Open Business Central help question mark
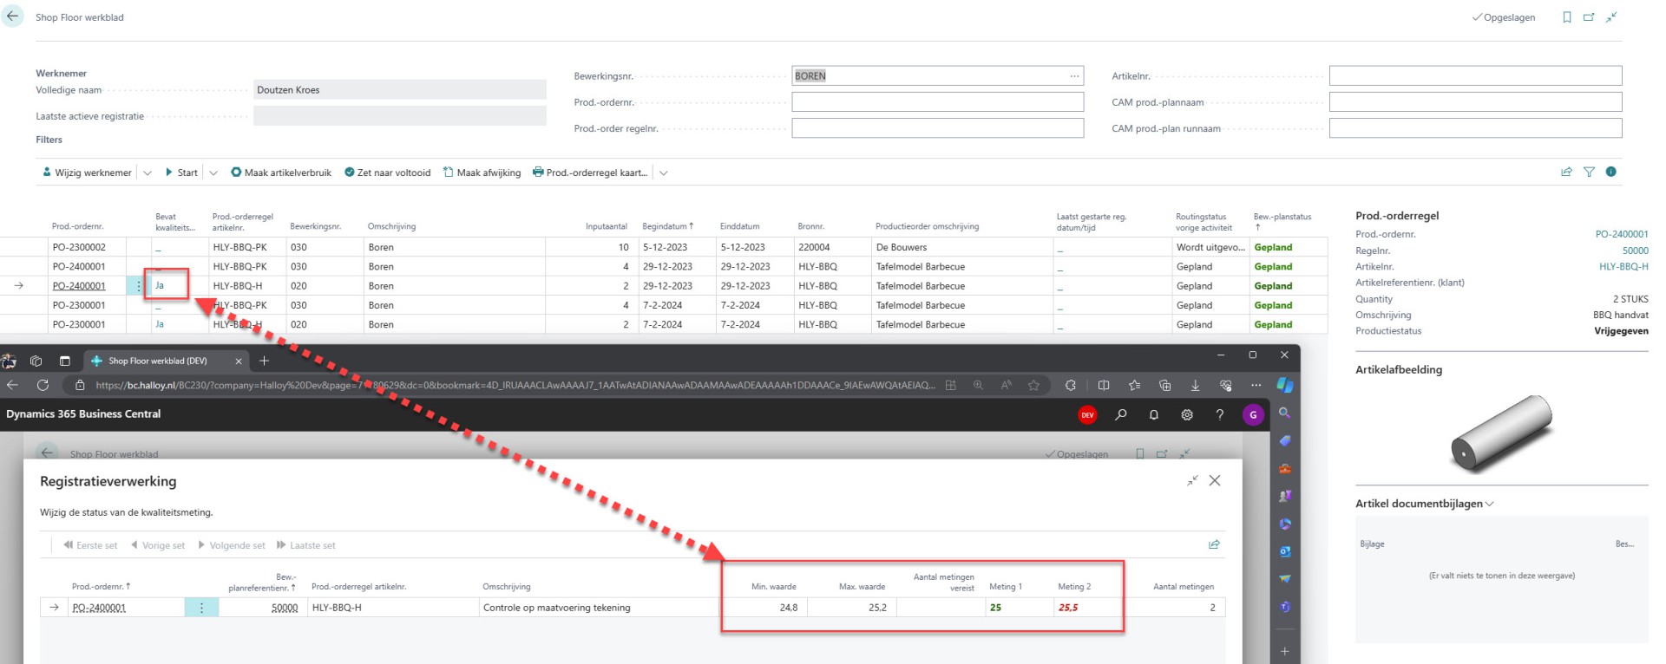This screenshot has width=1666, height=664. click(1220, 414)
